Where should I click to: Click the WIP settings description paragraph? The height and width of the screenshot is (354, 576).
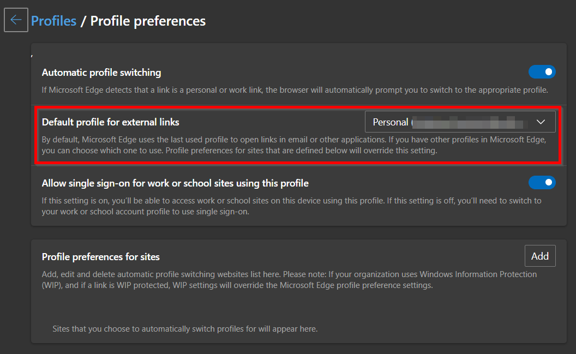[289, 279]
